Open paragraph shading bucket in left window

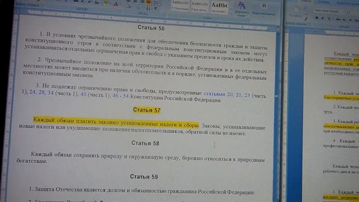(130, 7)
